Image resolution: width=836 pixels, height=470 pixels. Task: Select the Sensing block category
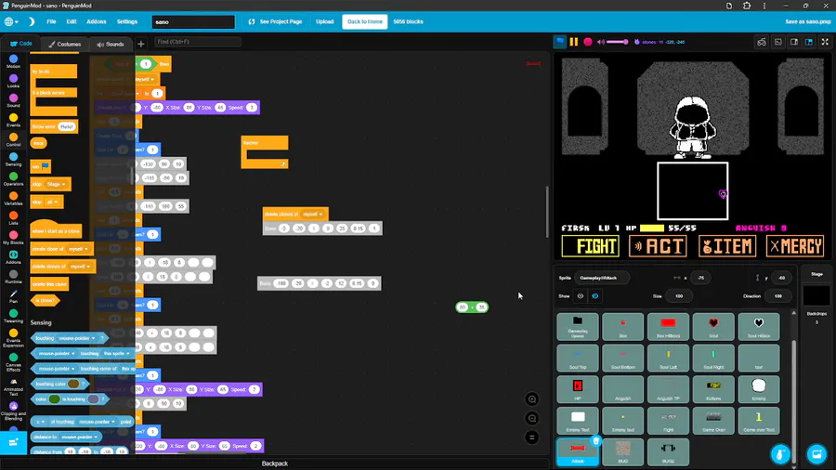pyautogui.click(x=13, y=160)
